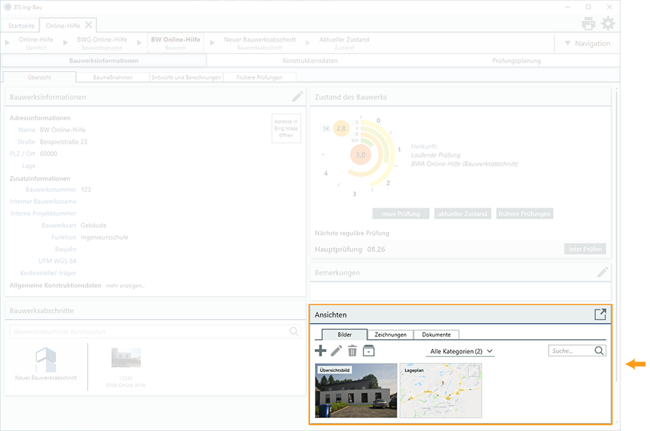Open the printer icon at top right
Screen dimensions: 650x431
[588, 24]
